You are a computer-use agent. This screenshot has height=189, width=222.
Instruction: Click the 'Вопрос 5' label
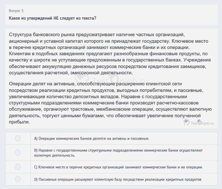pyautogui.click(x=16, y=11)
